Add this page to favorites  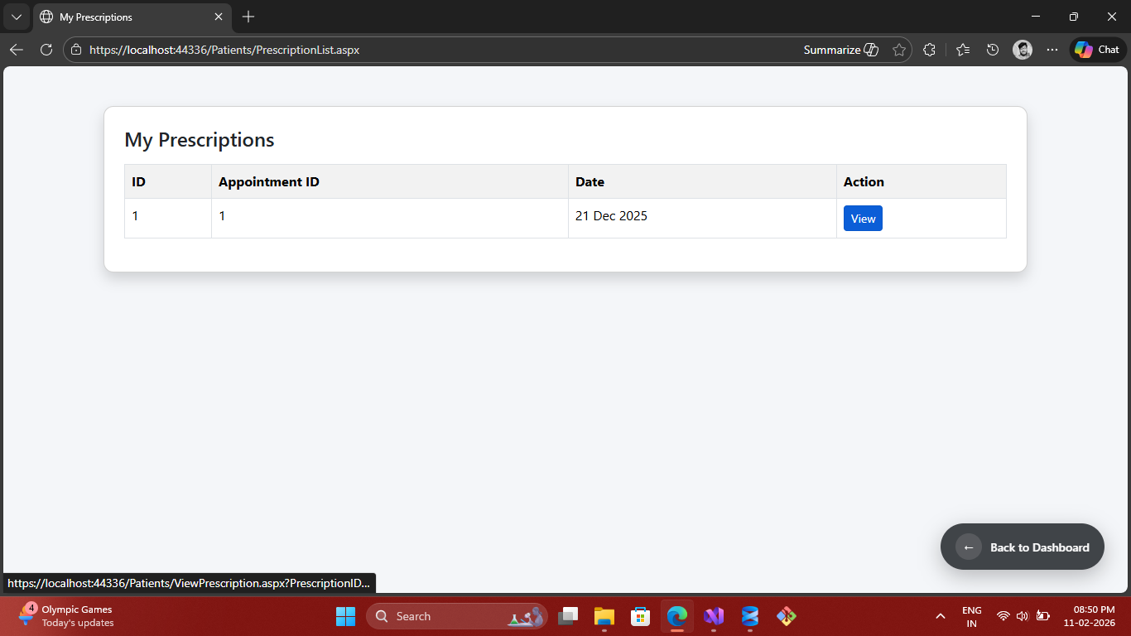[899, 50]
